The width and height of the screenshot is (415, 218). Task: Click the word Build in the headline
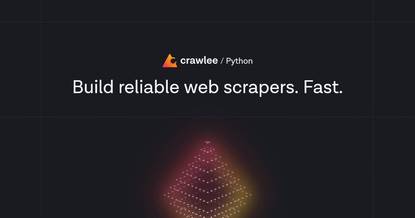(x=93, y=87)
